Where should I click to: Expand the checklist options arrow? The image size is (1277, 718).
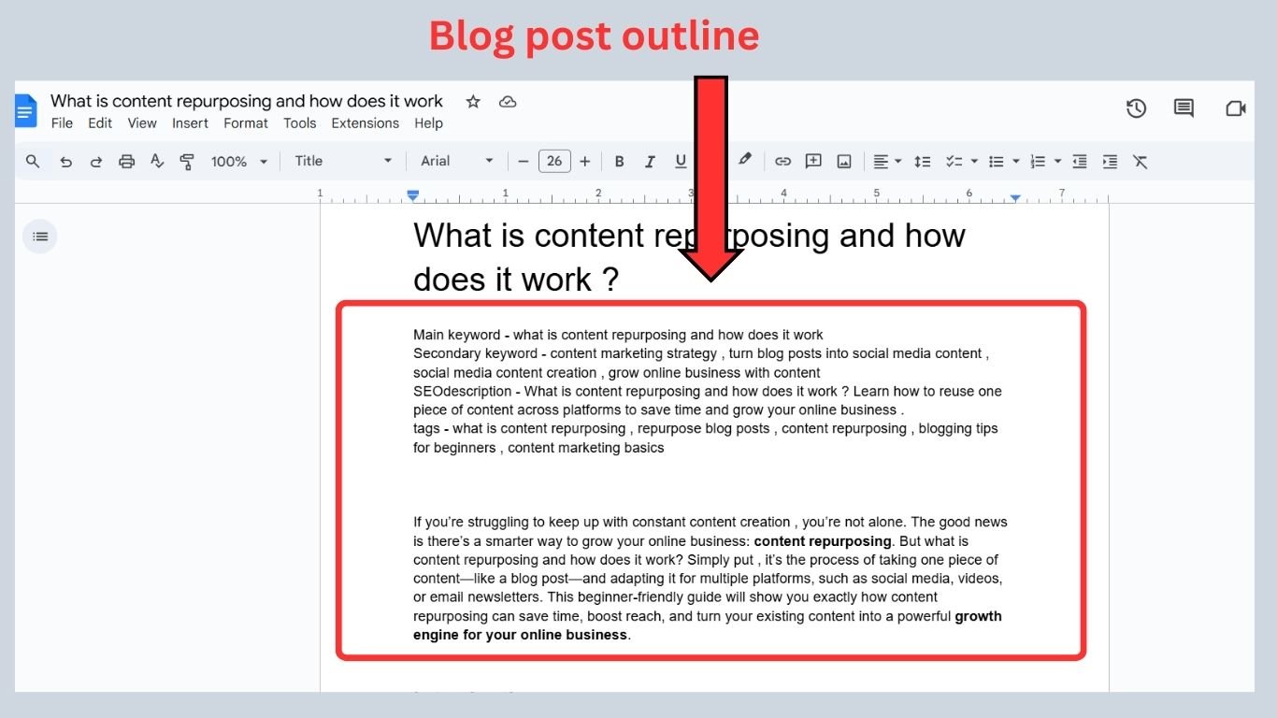point(974,162)
